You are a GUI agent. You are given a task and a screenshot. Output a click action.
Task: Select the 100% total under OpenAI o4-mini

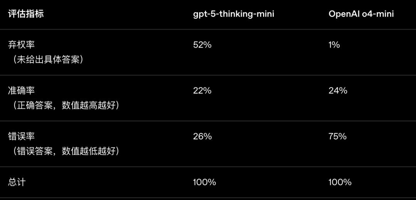pyautogui.click(x=340, y=182)
